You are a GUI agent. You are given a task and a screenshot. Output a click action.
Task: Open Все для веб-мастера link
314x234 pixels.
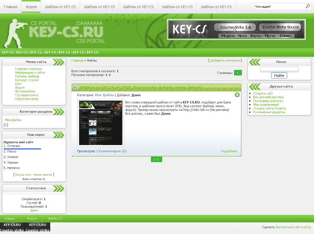coord(268,97)
